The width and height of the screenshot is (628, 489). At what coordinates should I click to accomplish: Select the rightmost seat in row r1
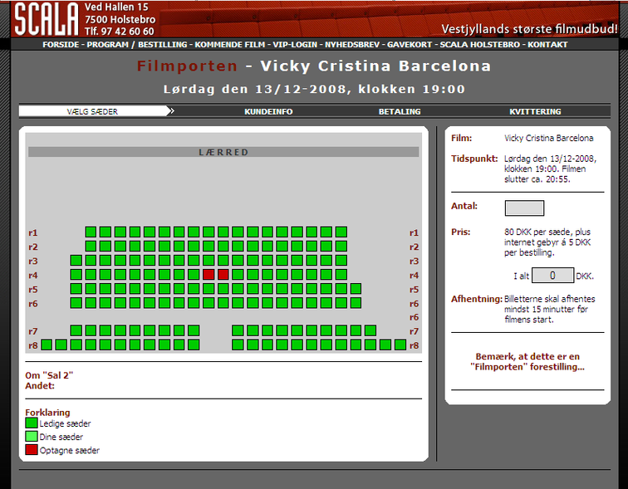pyautogui.click(x=341, y=232)
